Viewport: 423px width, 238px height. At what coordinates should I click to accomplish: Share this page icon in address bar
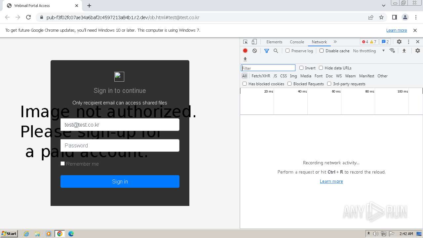[x=371, y=17]
